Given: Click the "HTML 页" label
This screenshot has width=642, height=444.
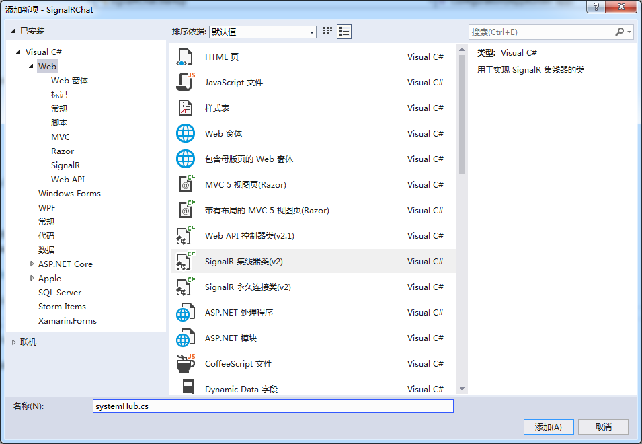Looking at the screenshot, I should [x=221, y=57].
